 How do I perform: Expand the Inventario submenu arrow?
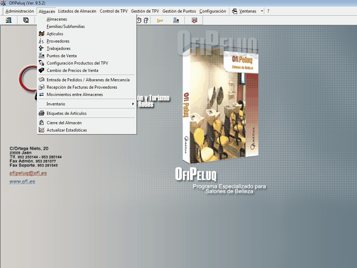[x=133, y=104]
